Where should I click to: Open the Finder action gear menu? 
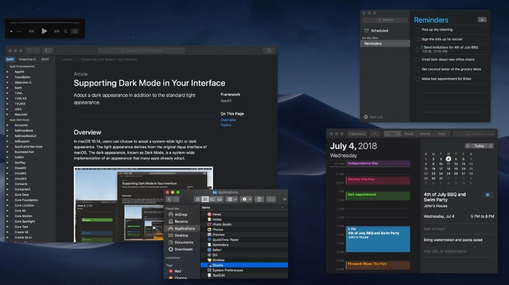point(246,199)
